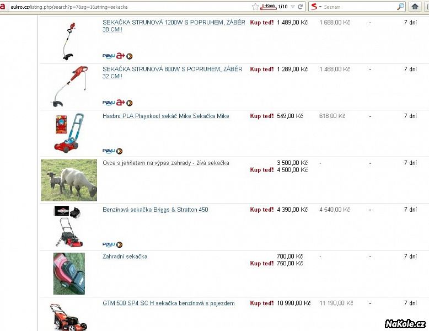Click the PayU logo under Briggs & Stratton listing

click(108, 244)
